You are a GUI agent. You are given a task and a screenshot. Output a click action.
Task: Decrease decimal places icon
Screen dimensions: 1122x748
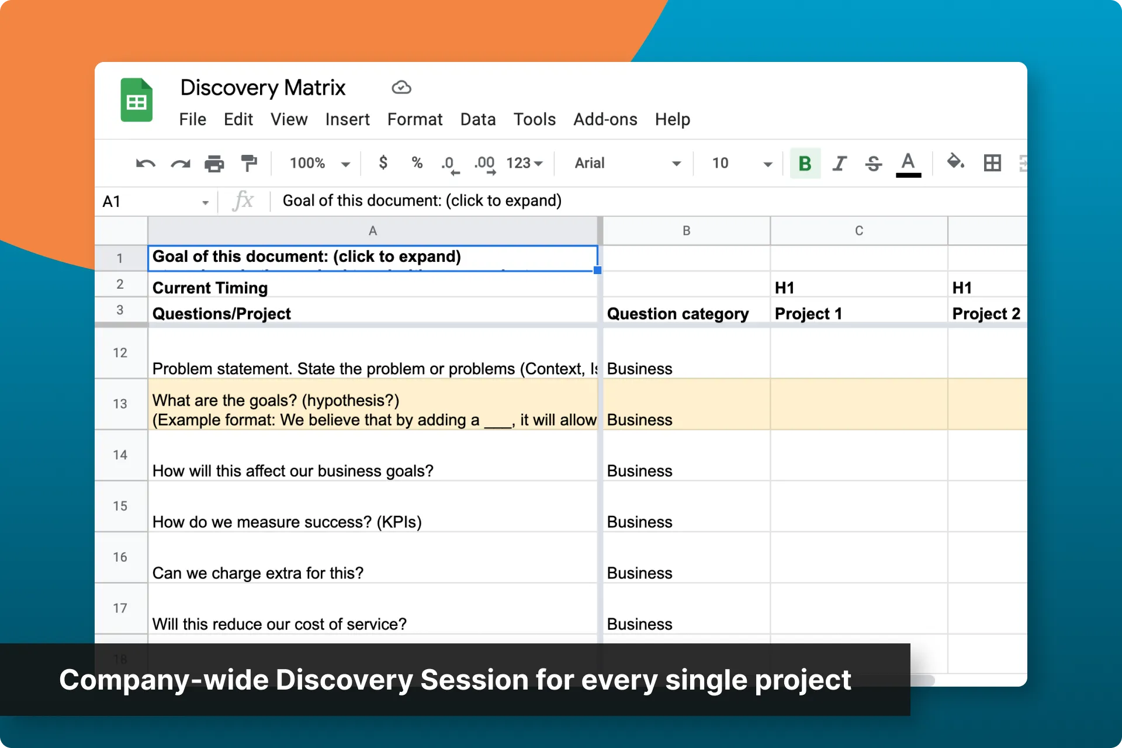point(450,164)
